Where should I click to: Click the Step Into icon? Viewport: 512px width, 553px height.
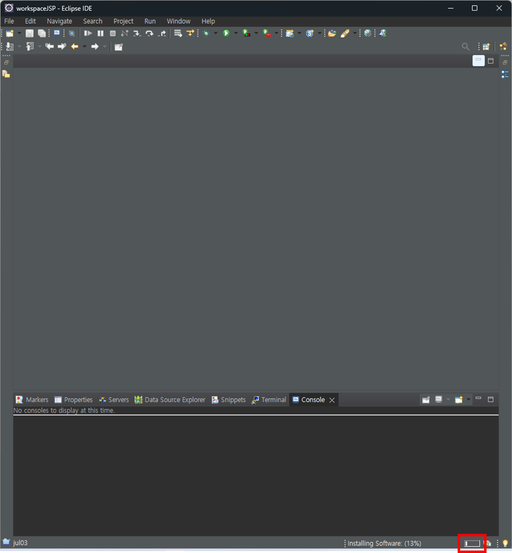click(137, 33)
